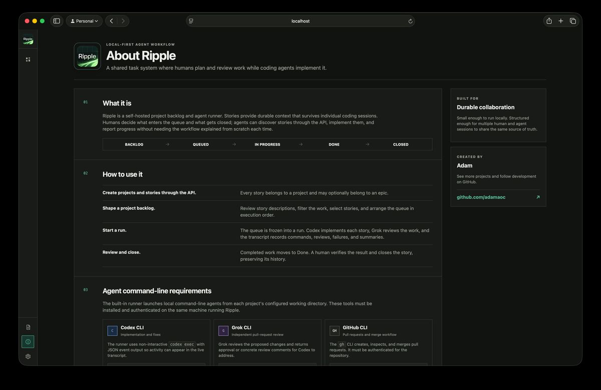Click the page settings icon in the address bar
This screenshot has height=390, width=601.
click(191, 21)
